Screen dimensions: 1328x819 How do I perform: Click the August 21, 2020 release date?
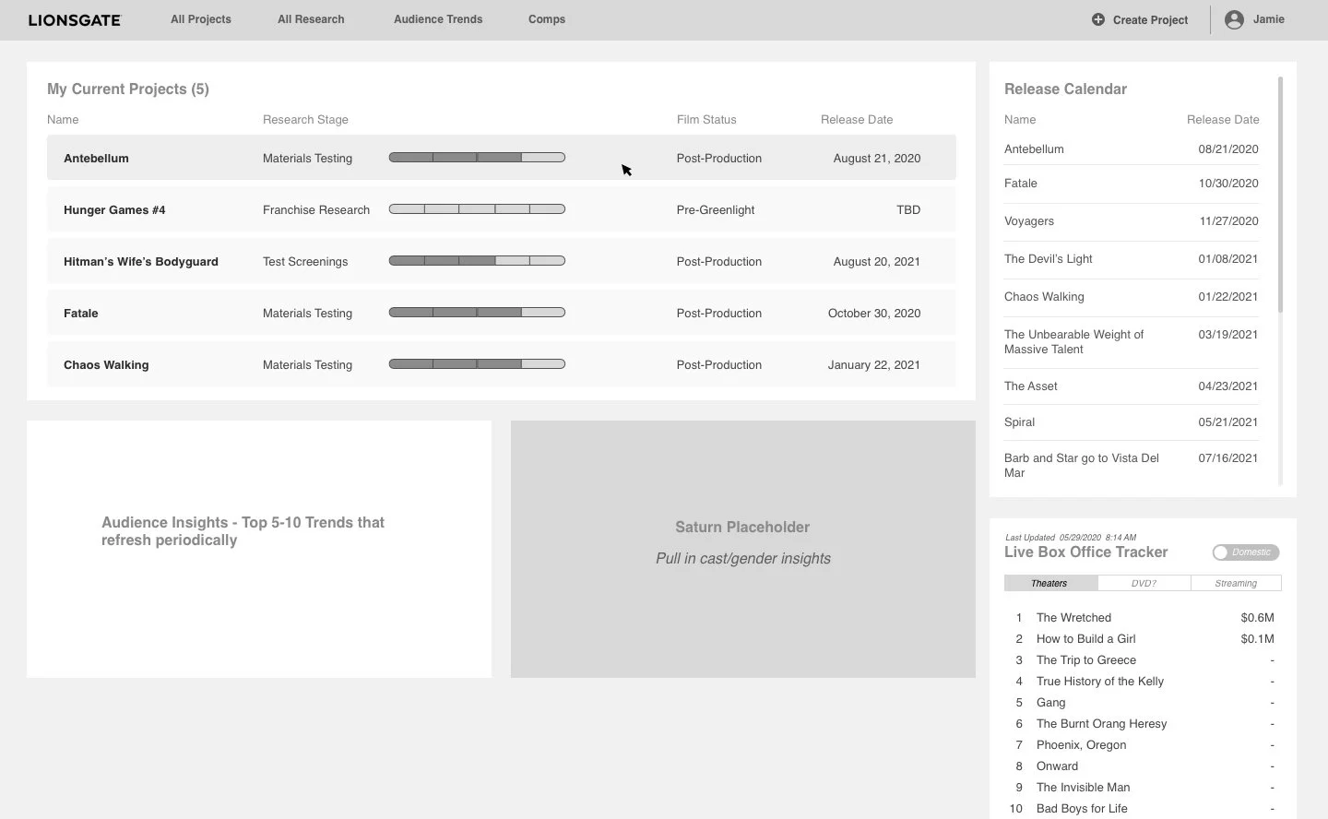tap(876, 159)
